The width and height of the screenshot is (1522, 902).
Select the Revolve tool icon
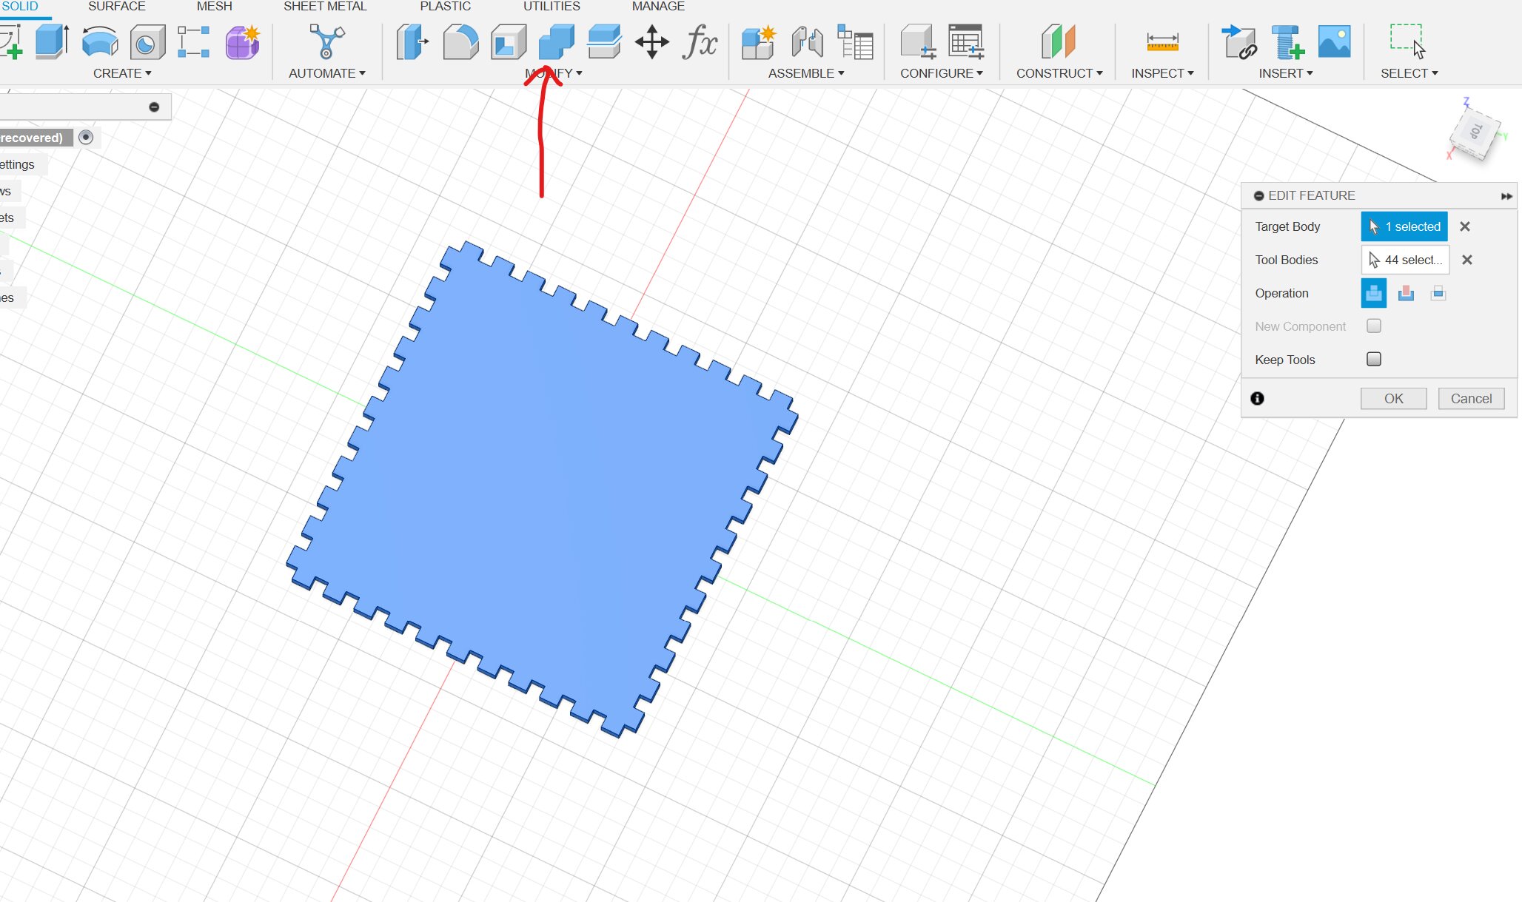[100, 41]
